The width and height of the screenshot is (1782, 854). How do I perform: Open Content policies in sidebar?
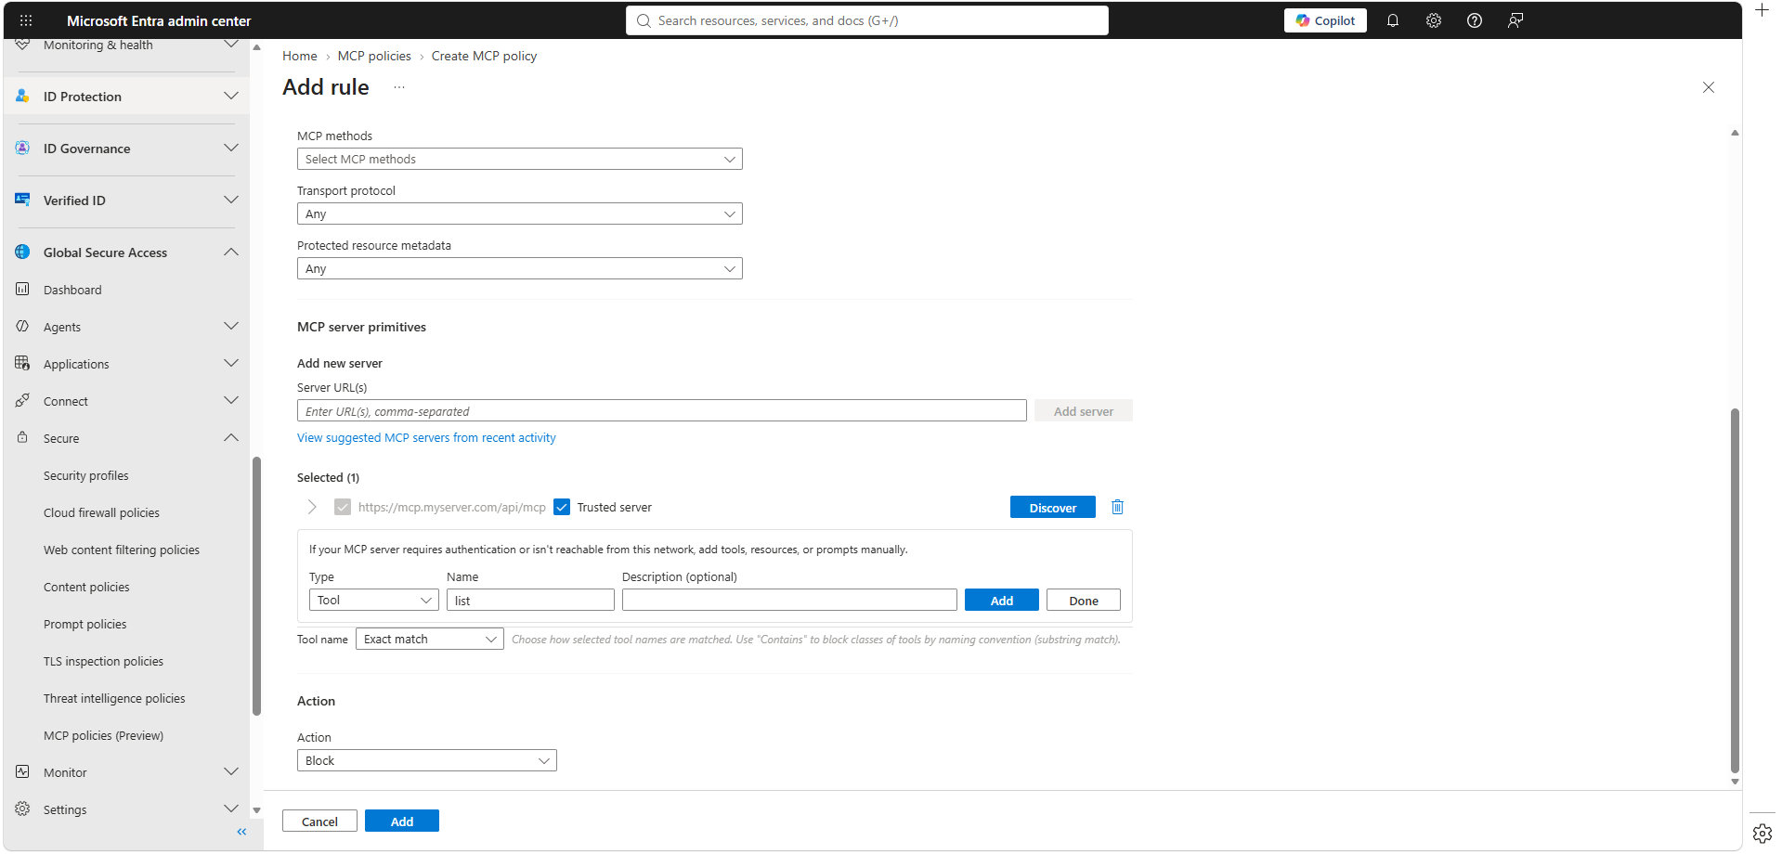click(86, 587)
